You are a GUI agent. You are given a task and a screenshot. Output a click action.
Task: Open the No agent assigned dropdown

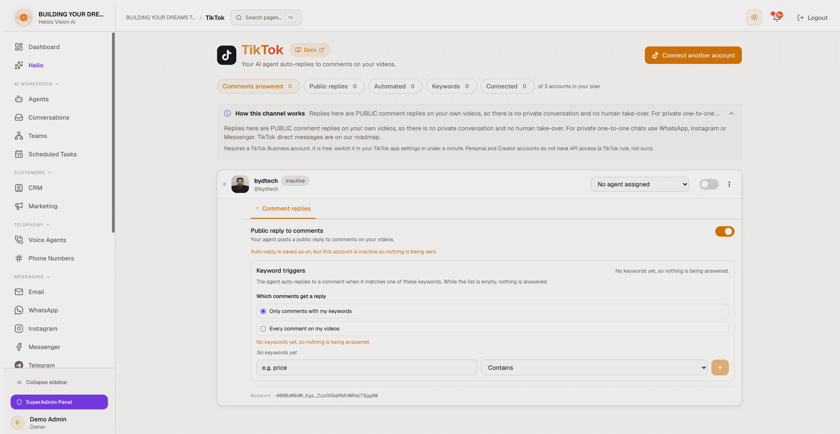point(640,185)
